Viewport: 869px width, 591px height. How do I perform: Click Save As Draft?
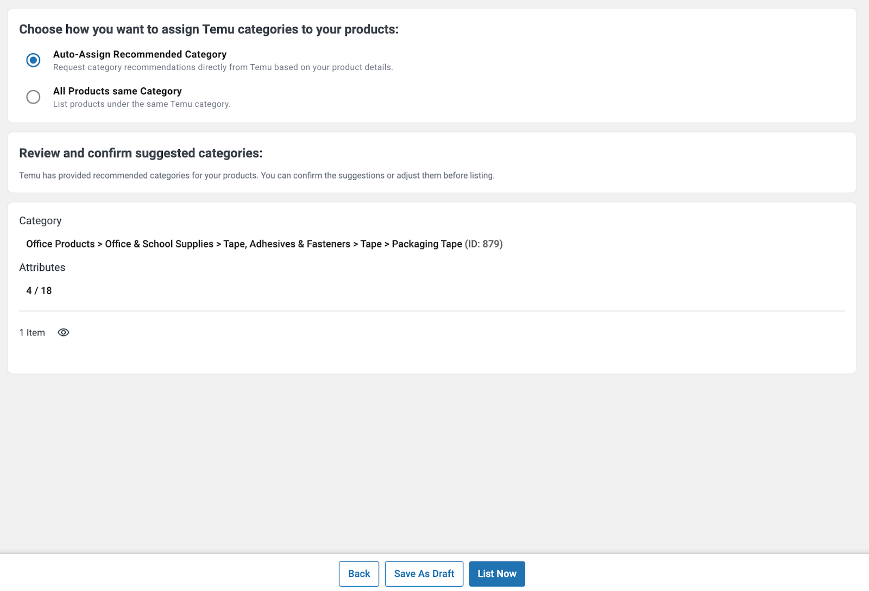pyautogui.click(x=424, y=574)
